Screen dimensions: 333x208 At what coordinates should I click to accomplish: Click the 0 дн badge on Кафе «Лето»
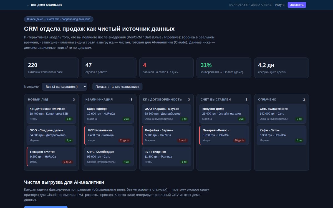coord(299,140)
